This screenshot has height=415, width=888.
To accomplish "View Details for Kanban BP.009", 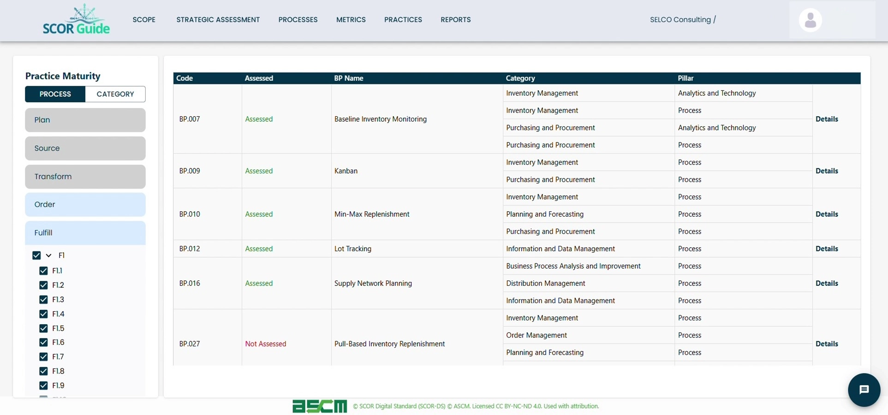I will pyautogui.click(x=827, y=171).
